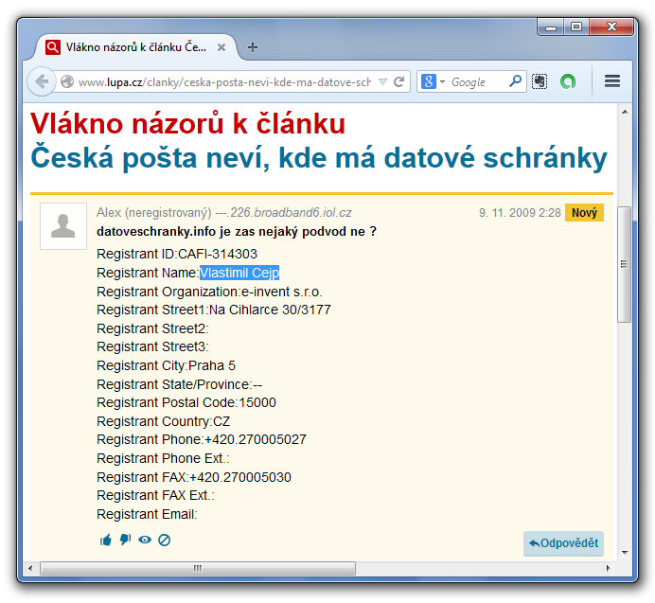Click Registrant Postal Code:15000 line
655x603 pixels.
point(186,402)
